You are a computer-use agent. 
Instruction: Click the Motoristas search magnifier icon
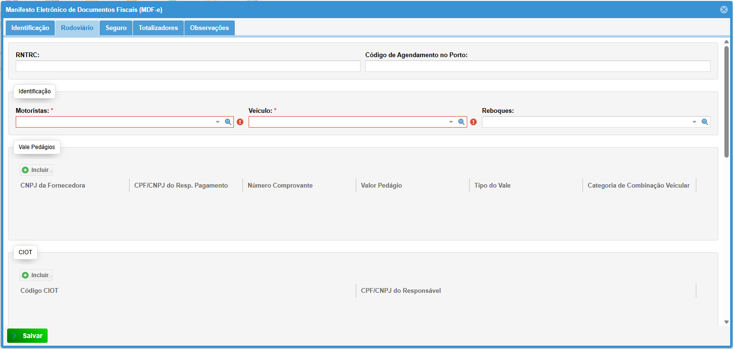tap(228, 122)
